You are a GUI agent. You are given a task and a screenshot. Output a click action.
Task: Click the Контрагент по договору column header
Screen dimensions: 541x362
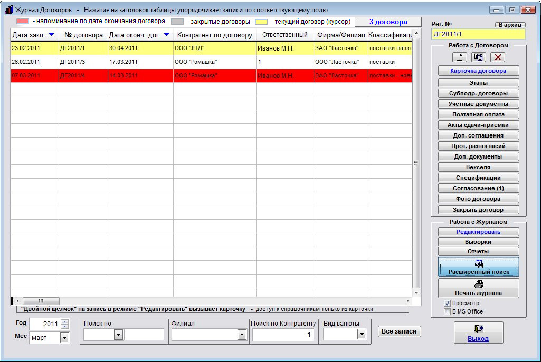point(214,35)
